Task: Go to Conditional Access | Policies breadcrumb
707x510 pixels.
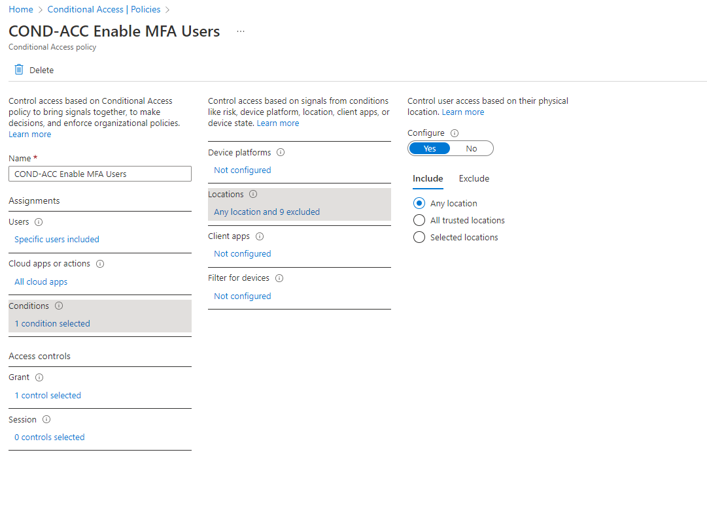Action: pyautogui.click(x=104, y=9)
